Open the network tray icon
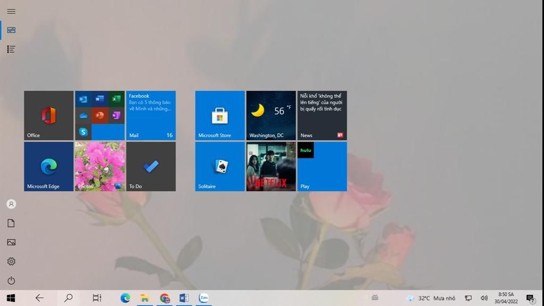The width and height of the screenshot is (544, 306). (x=469, y=298)
